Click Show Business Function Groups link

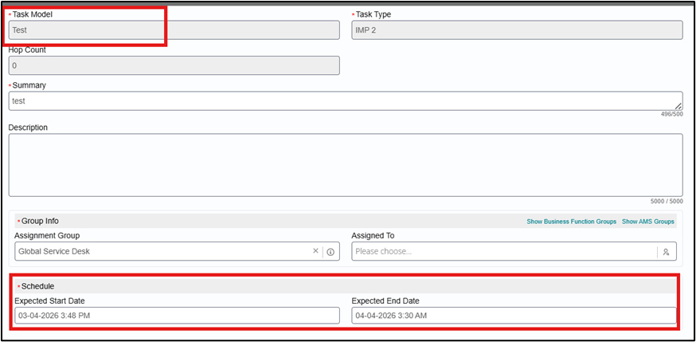pyautogui.click(x=571, y=221)
